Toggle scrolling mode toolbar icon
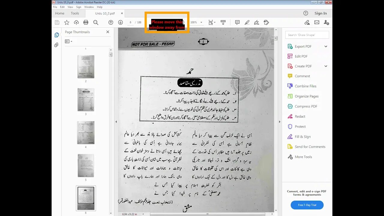 (223, 22)
